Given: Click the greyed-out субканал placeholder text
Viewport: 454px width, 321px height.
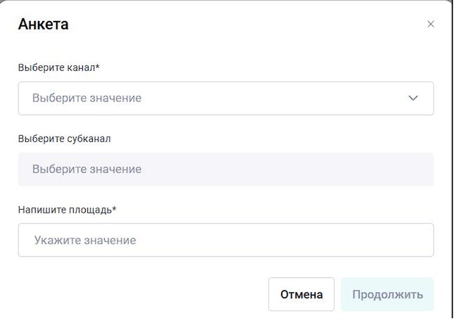Looking at the screenshot, I should point(87,169).
